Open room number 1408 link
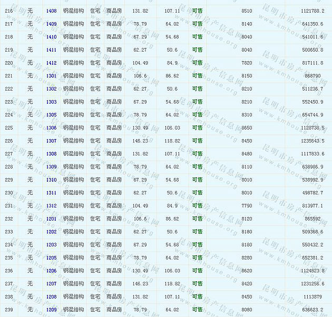The image size is (332, 317). (x=51, y=11)
